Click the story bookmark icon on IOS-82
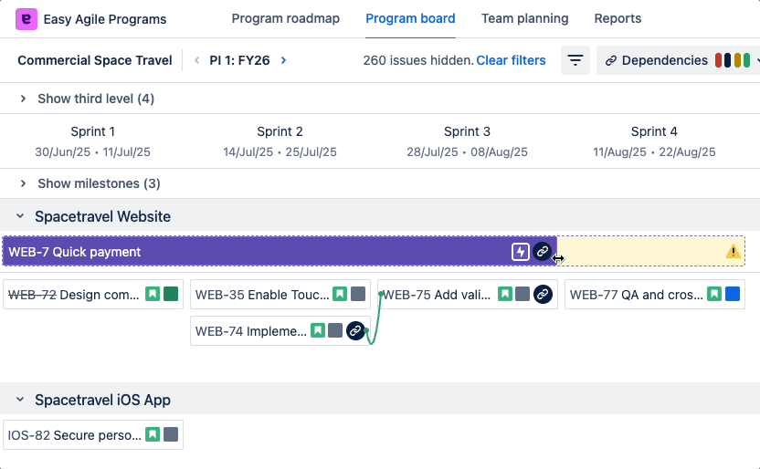The image size is (760, 469). 153,435
